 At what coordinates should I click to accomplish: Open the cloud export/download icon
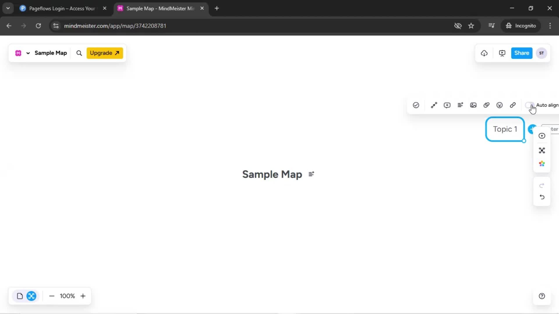click(x=484, y=53)
